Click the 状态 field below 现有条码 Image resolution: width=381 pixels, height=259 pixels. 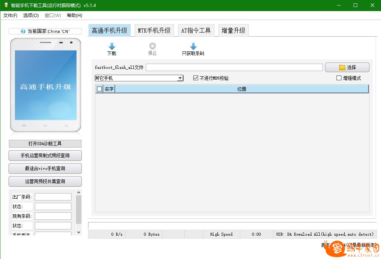point(53,226)
